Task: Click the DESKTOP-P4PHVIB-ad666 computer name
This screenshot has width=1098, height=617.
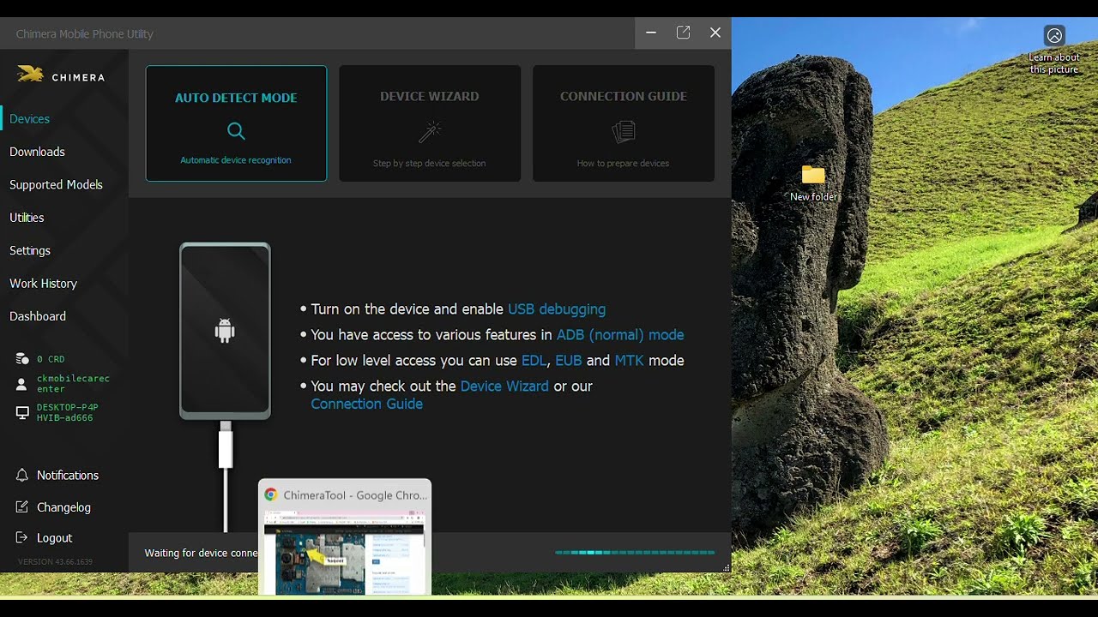Action: pos(67,413)
